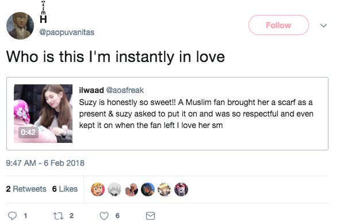The height and width of the screenshot is (221, 340).
Task: Play the 0:42 quoted video thumbnail
Action: 43,114
